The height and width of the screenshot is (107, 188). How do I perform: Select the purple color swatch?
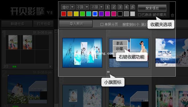pyautogui.click(x=101, y=14)
